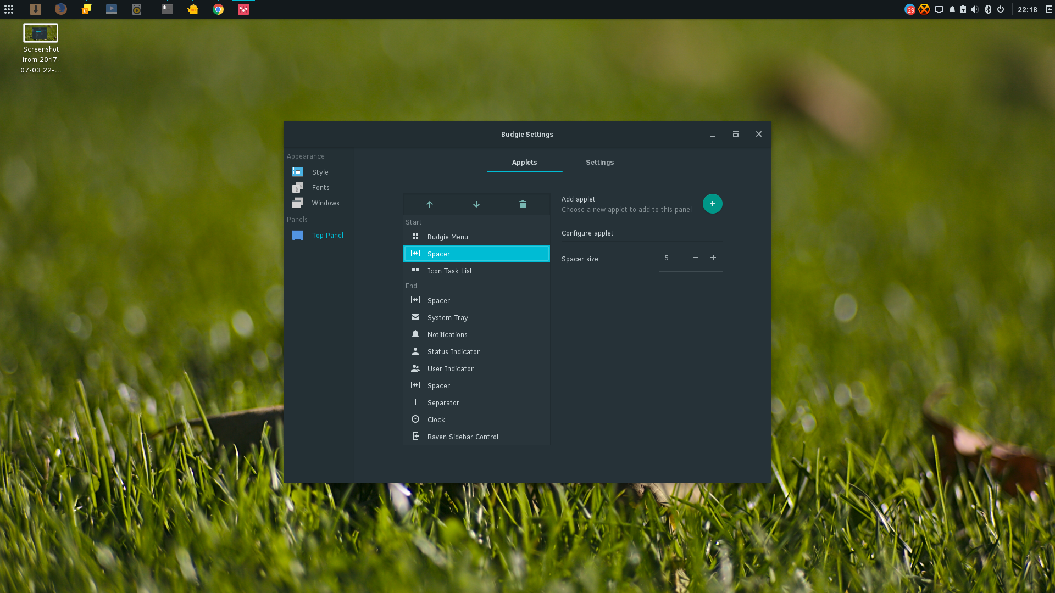1055x593 pixels.
Task: Open the Style appearance page
Action: point(319,172)
